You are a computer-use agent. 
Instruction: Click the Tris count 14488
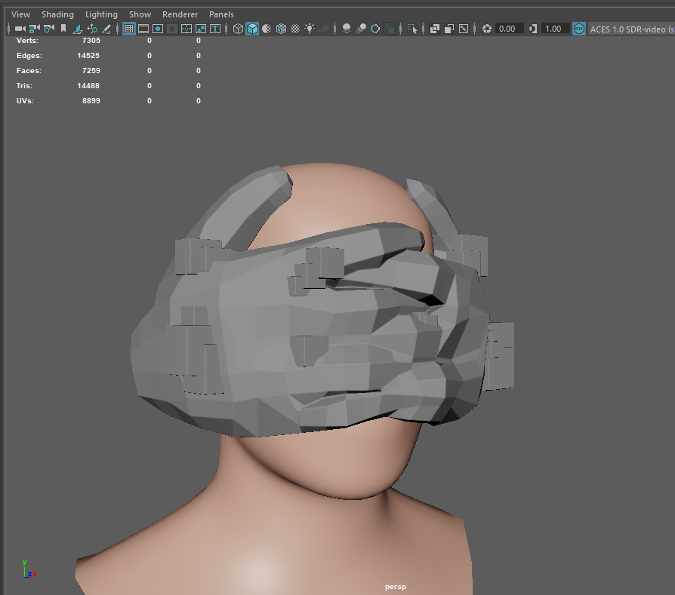[88, 85]
